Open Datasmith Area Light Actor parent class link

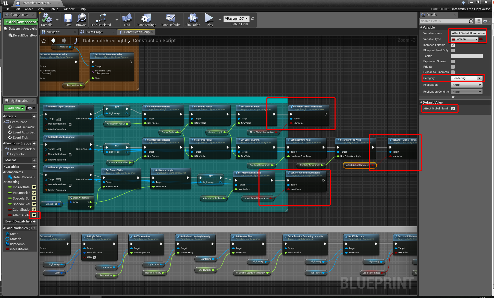(470, 9)
